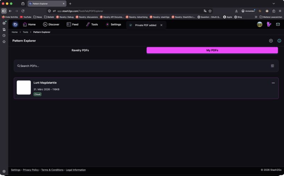
Task: Click the browser page translate icon
Action: [205, 11]
